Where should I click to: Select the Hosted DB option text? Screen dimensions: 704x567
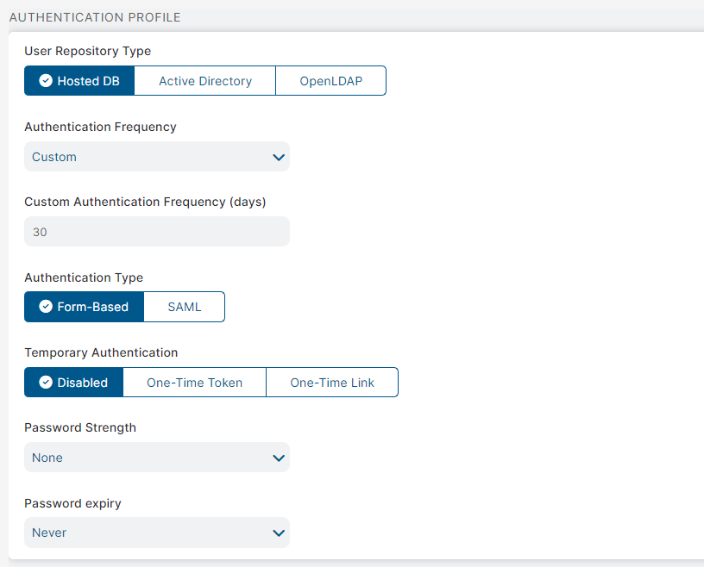[89, 81]
